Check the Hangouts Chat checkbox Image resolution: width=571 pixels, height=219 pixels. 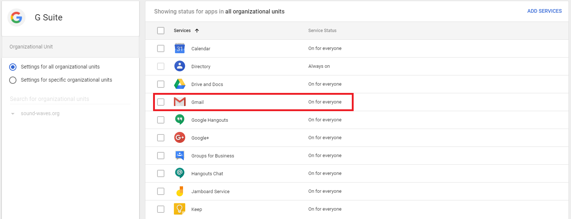[161, 173]
